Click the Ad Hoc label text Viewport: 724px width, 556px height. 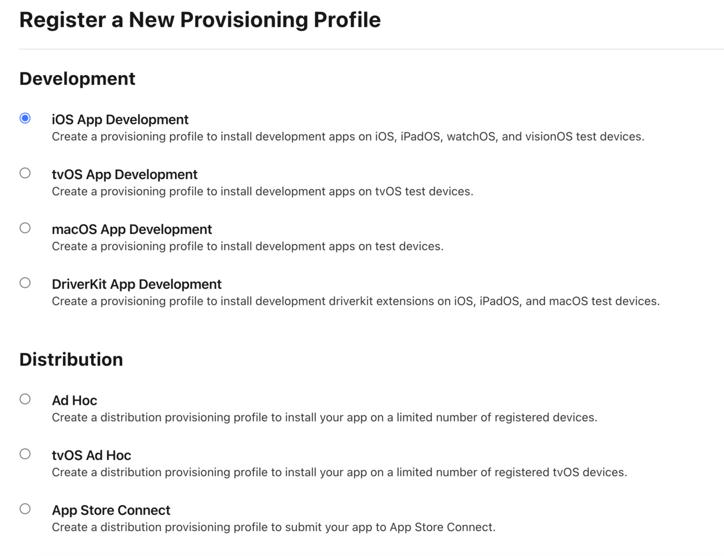point(74,401)
